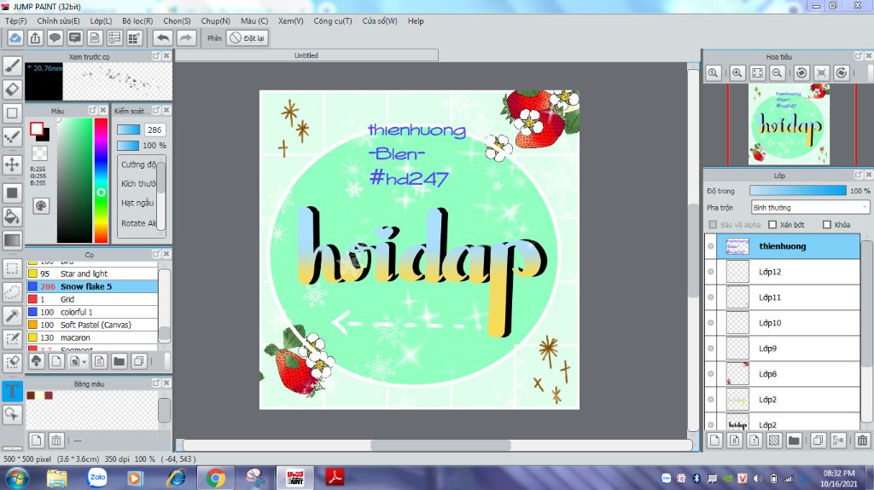Select the Dot pen tool
874x490 pixels.
(12, 136)
